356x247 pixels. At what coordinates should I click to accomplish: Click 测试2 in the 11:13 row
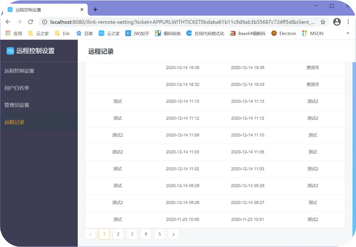coord(313,101)
